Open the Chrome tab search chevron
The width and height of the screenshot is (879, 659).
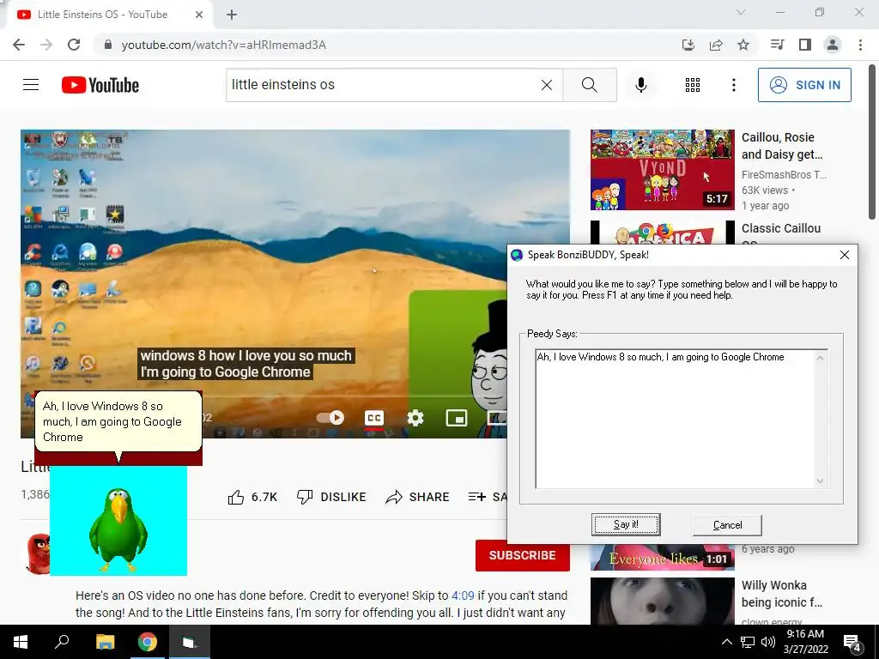click(741, 12)
